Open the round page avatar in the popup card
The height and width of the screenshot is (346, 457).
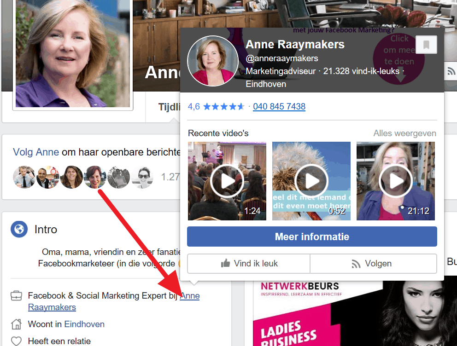pos(213,61)
